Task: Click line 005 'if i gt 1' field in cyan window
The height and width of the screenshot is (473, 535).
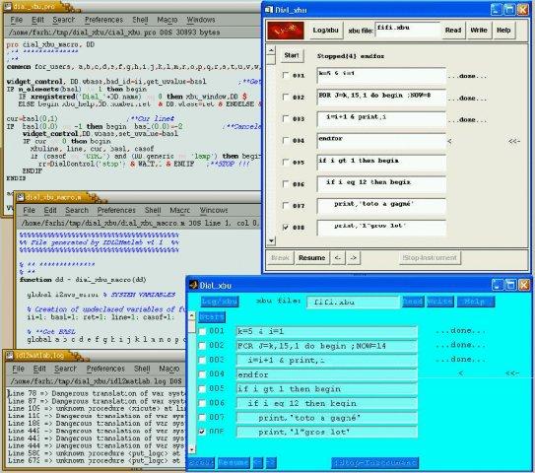Action: click(326, 389)
